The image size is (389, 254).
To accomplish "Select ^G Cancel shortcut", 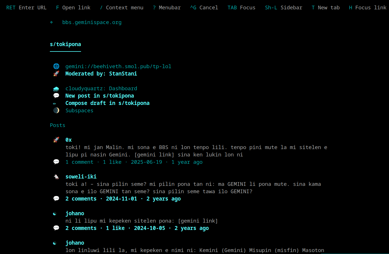I will click(204, 8).
